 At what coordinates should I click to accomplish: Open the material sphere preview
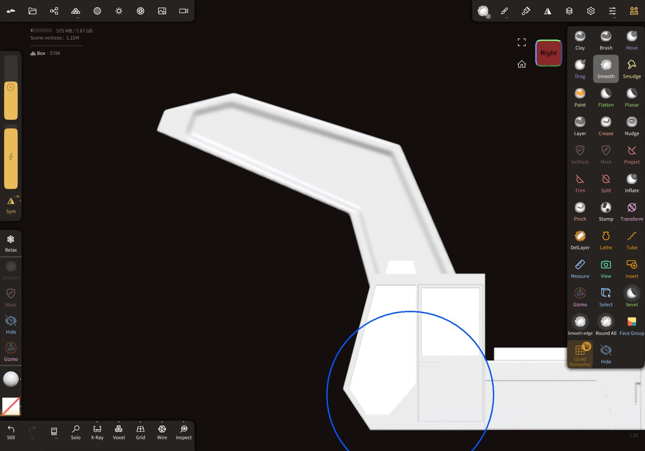11,379
